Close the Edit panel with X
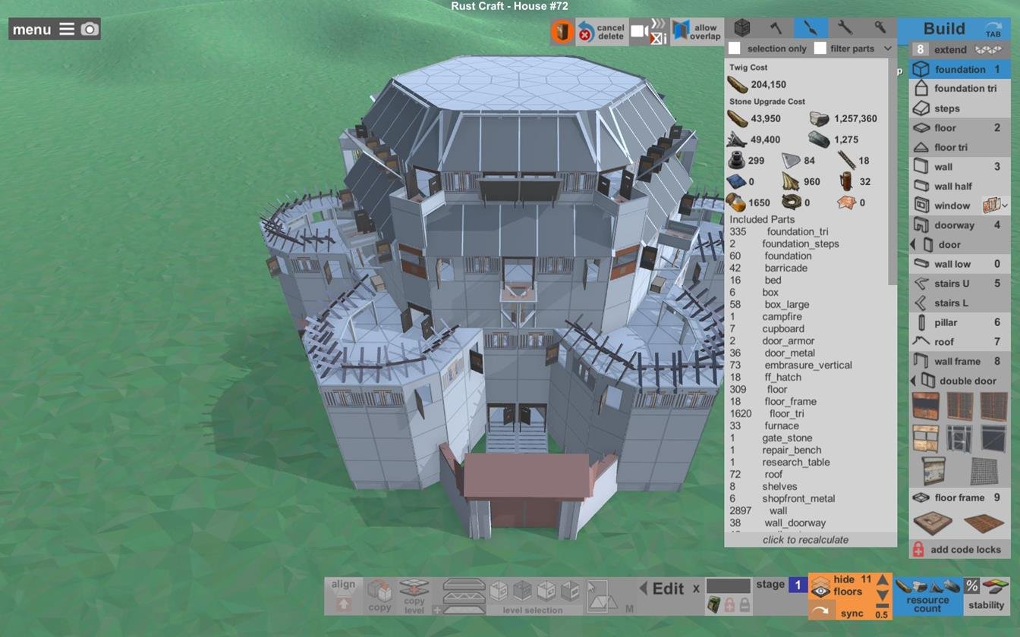This screenshot has width=1020, height=637. tap(696, 588)
